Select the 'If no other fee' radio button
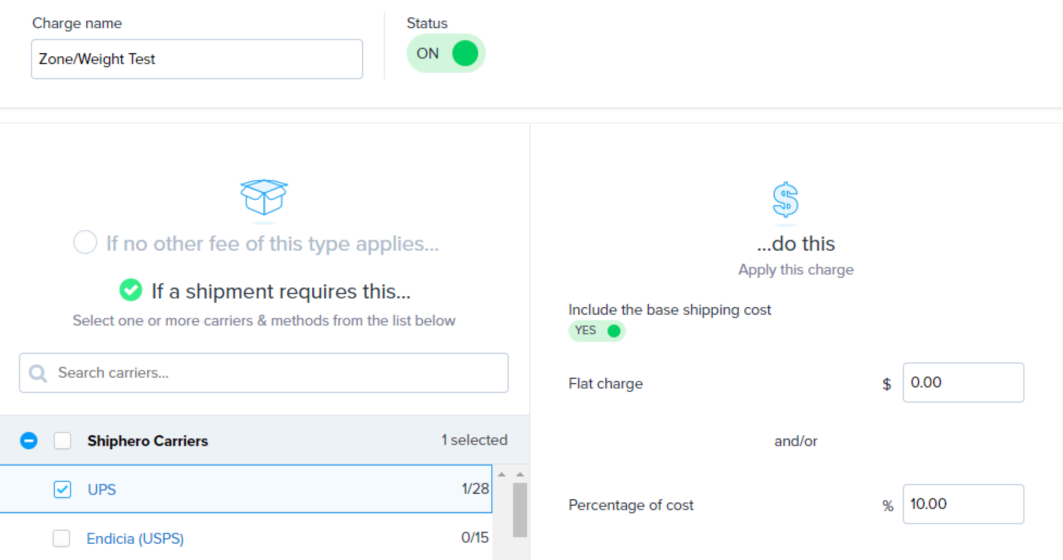This screenshot has width=1063, height=560. tap(85, 242)
